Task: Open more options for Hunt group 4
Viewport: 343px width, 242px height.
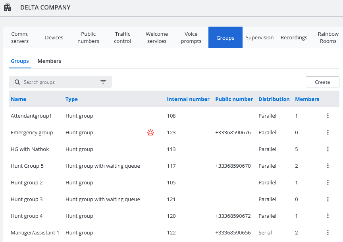Action: click(328, 216)
